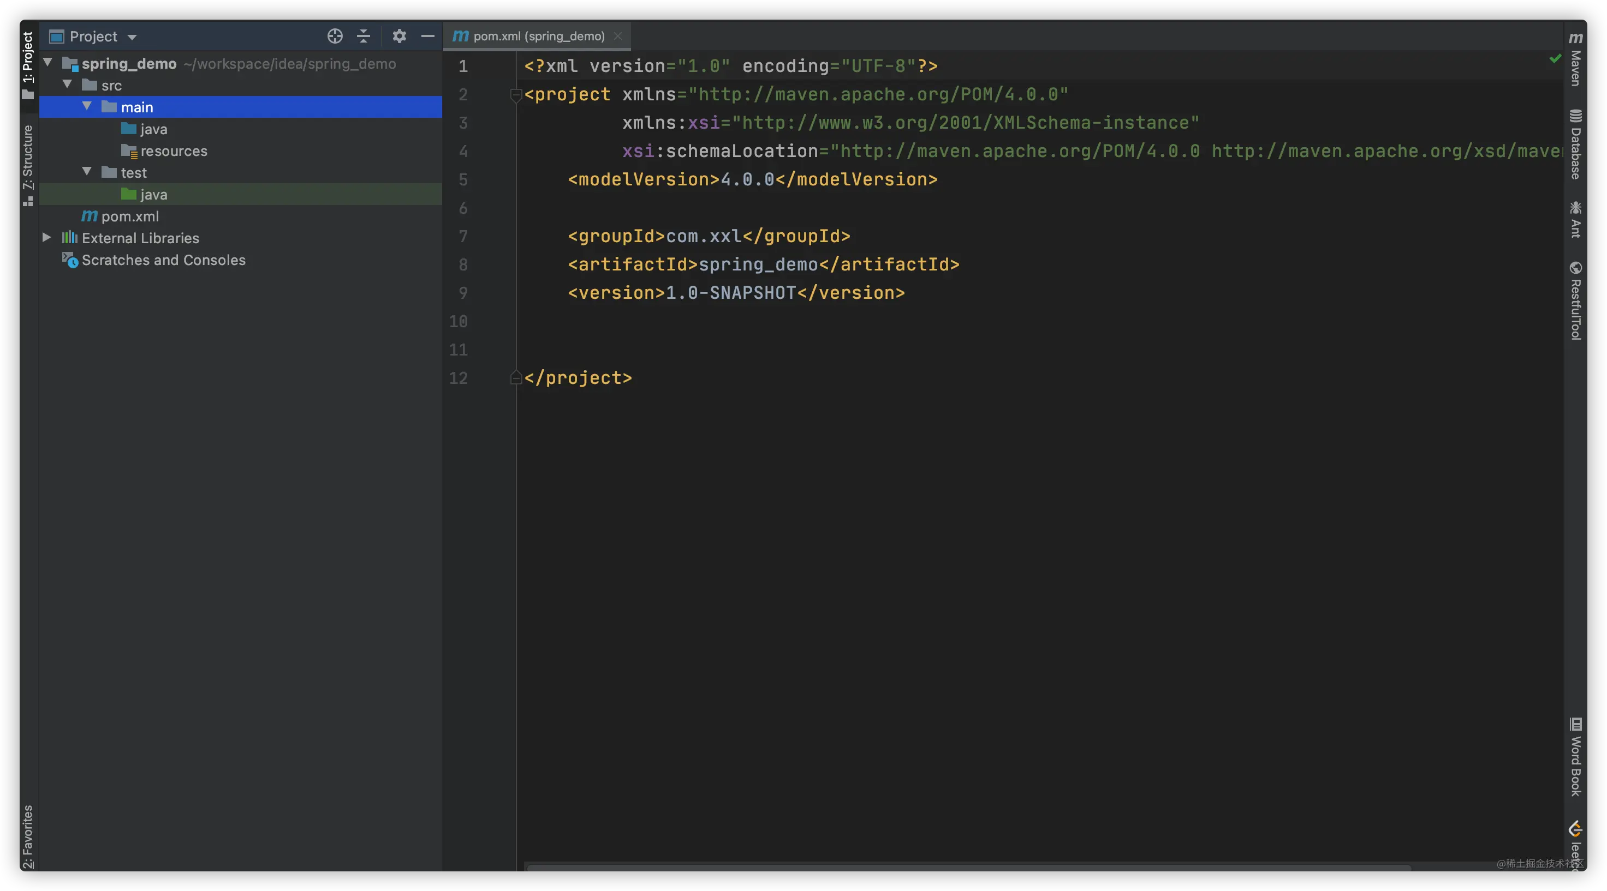
Task: Open the Ant tool window
Action: click(1575, 219)
